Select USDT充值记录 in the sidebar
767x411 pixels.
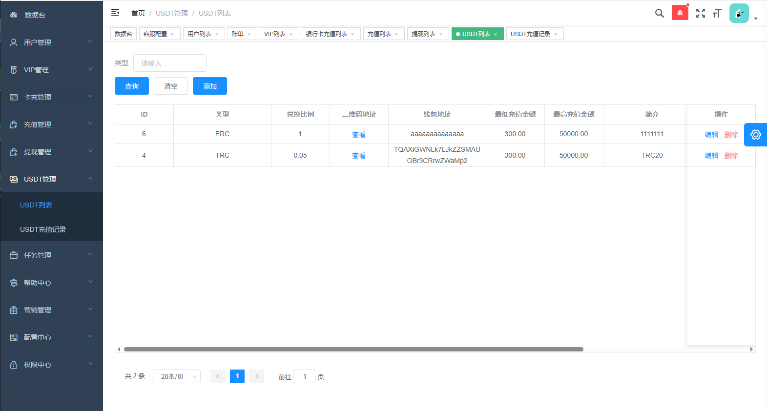(43, 229)
